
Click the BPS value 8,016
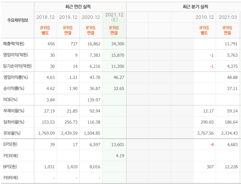[x=95, y=167]
